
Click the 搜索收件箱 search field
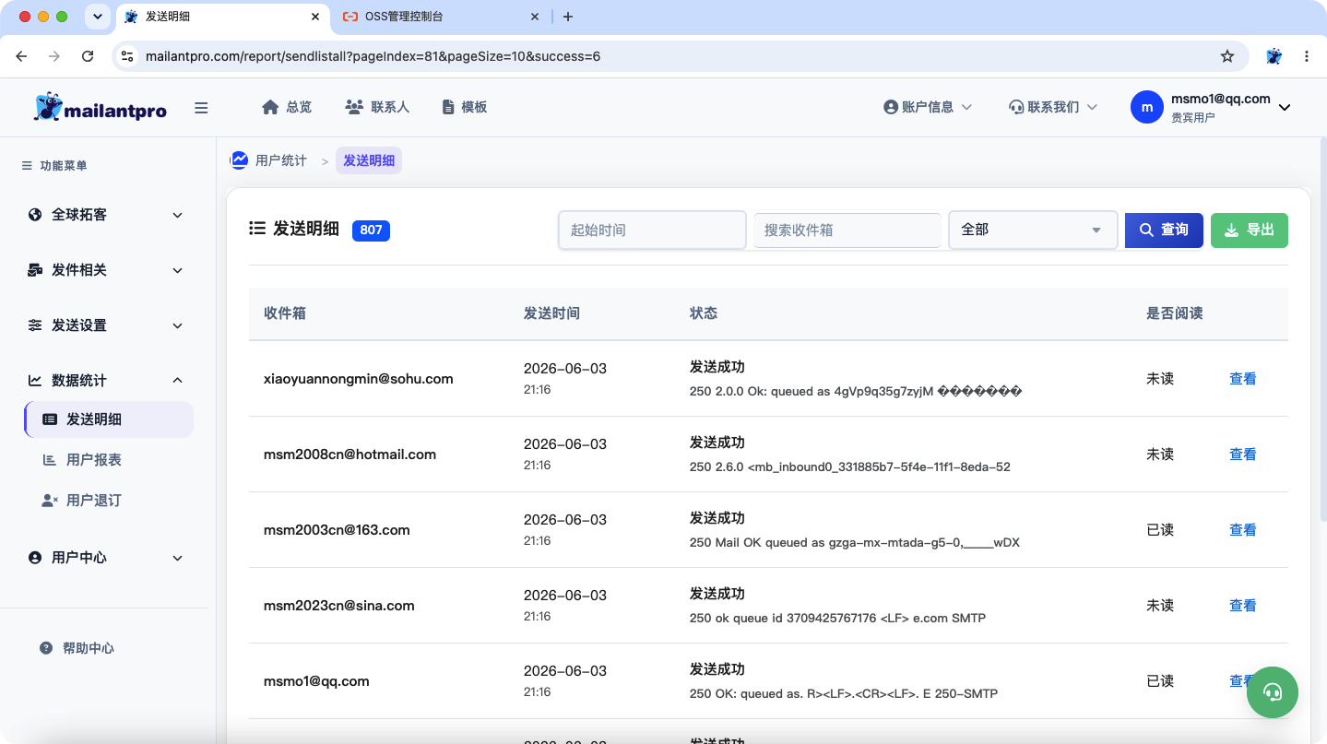tap(847, 230)
